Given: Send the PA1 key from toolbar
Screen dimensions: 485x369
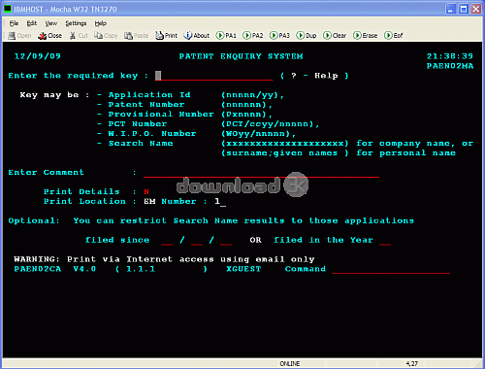Looking at the screenshot, I should [226, 36].
